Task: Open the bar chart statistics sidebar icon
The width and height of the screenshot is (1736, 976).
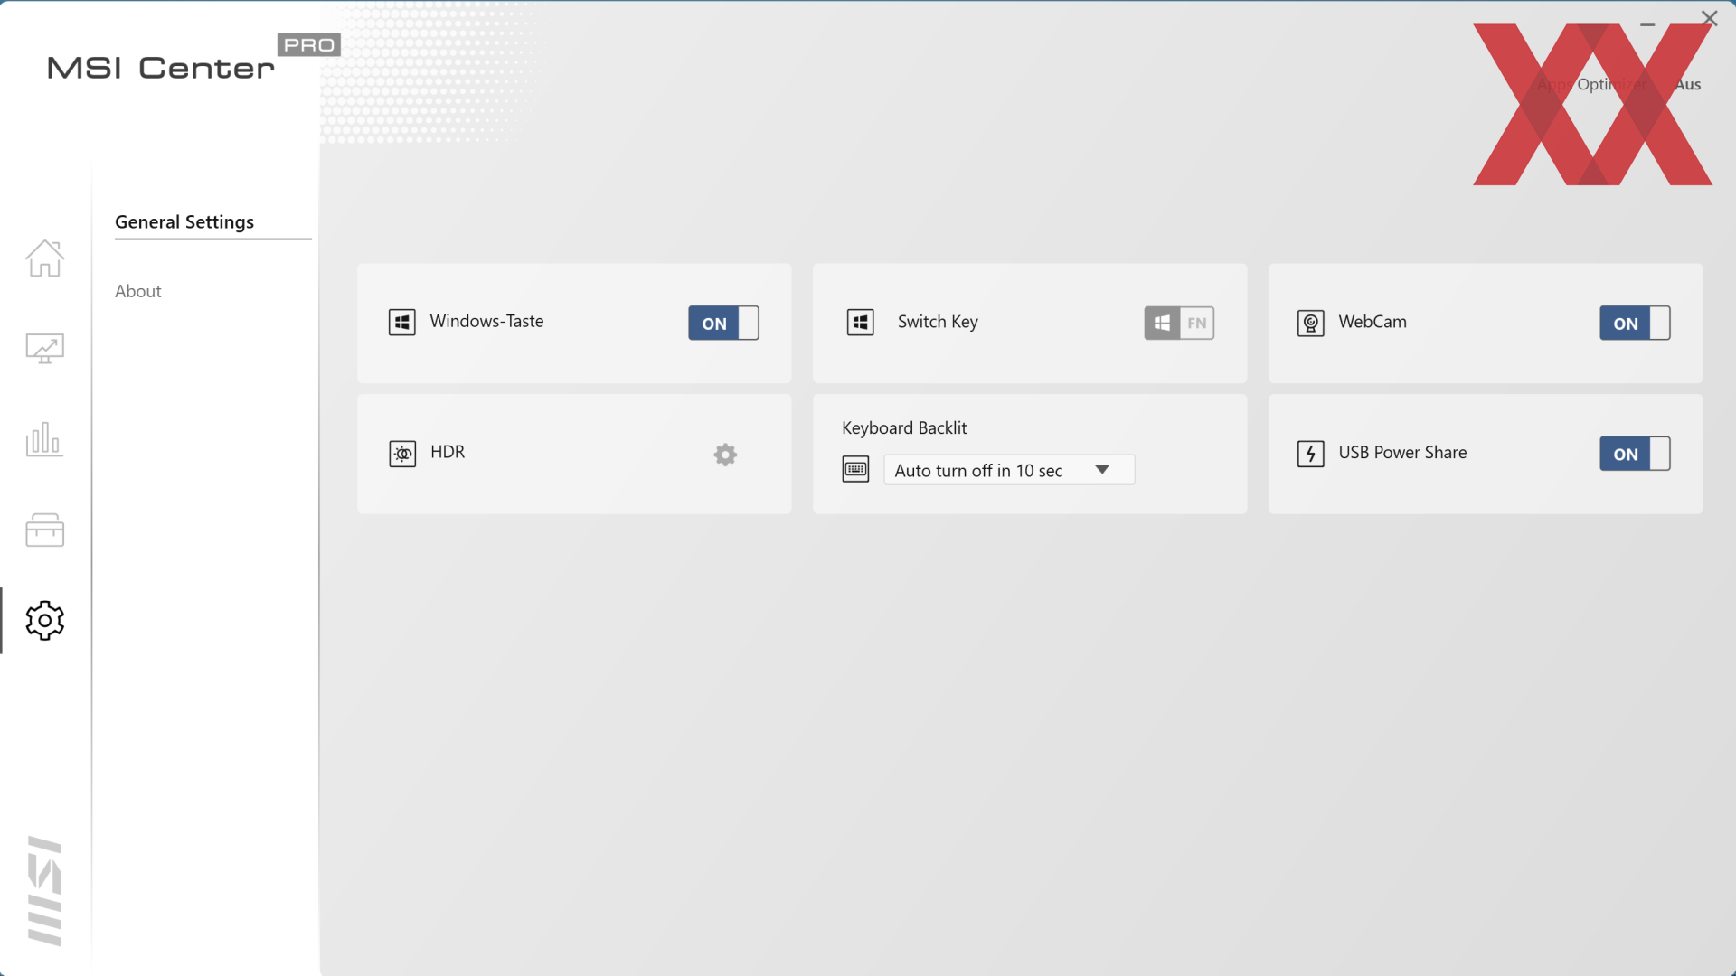Action: (x=44, y=439)
